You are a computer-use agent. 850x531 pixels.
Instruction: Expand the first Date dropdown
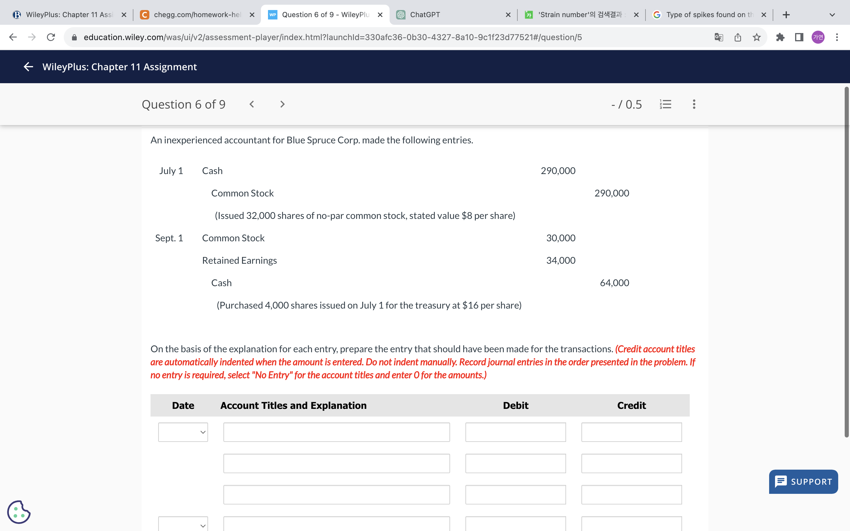click(183, 432)
